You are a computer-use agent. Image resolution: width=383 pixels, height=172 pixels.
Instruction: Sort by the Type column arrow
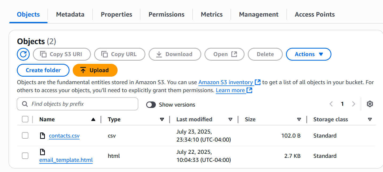pos(162,120)
